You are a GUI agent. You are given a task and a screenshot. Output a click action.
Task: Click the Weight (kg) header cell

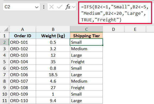click(53, 36)
